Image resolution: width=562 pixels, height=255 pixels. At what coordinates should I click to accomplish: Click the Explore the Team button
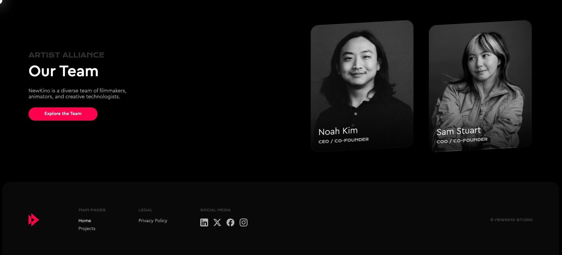pos(63,114)
